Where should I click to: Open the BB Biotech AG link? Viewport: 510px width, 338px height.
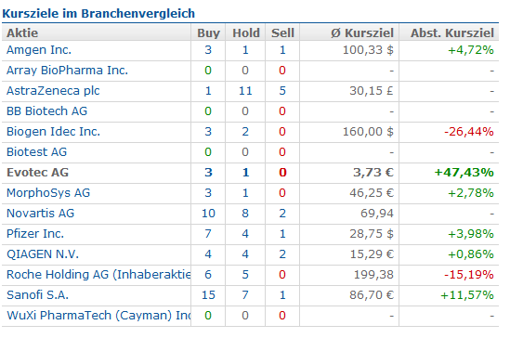(x=46, y=111)
